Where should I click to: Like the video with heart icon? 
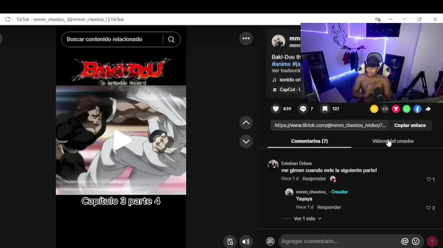pyautogui.click(x=276, y=109)
